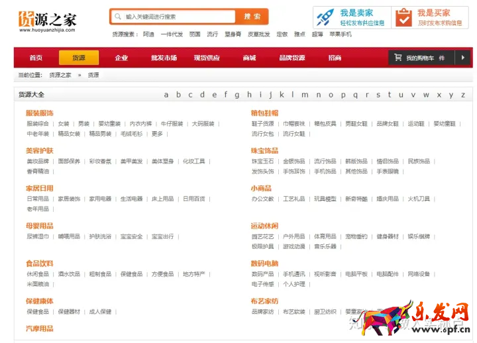
Task: Click 货源之家 in the breadcrumb
Action: point(60,75)
